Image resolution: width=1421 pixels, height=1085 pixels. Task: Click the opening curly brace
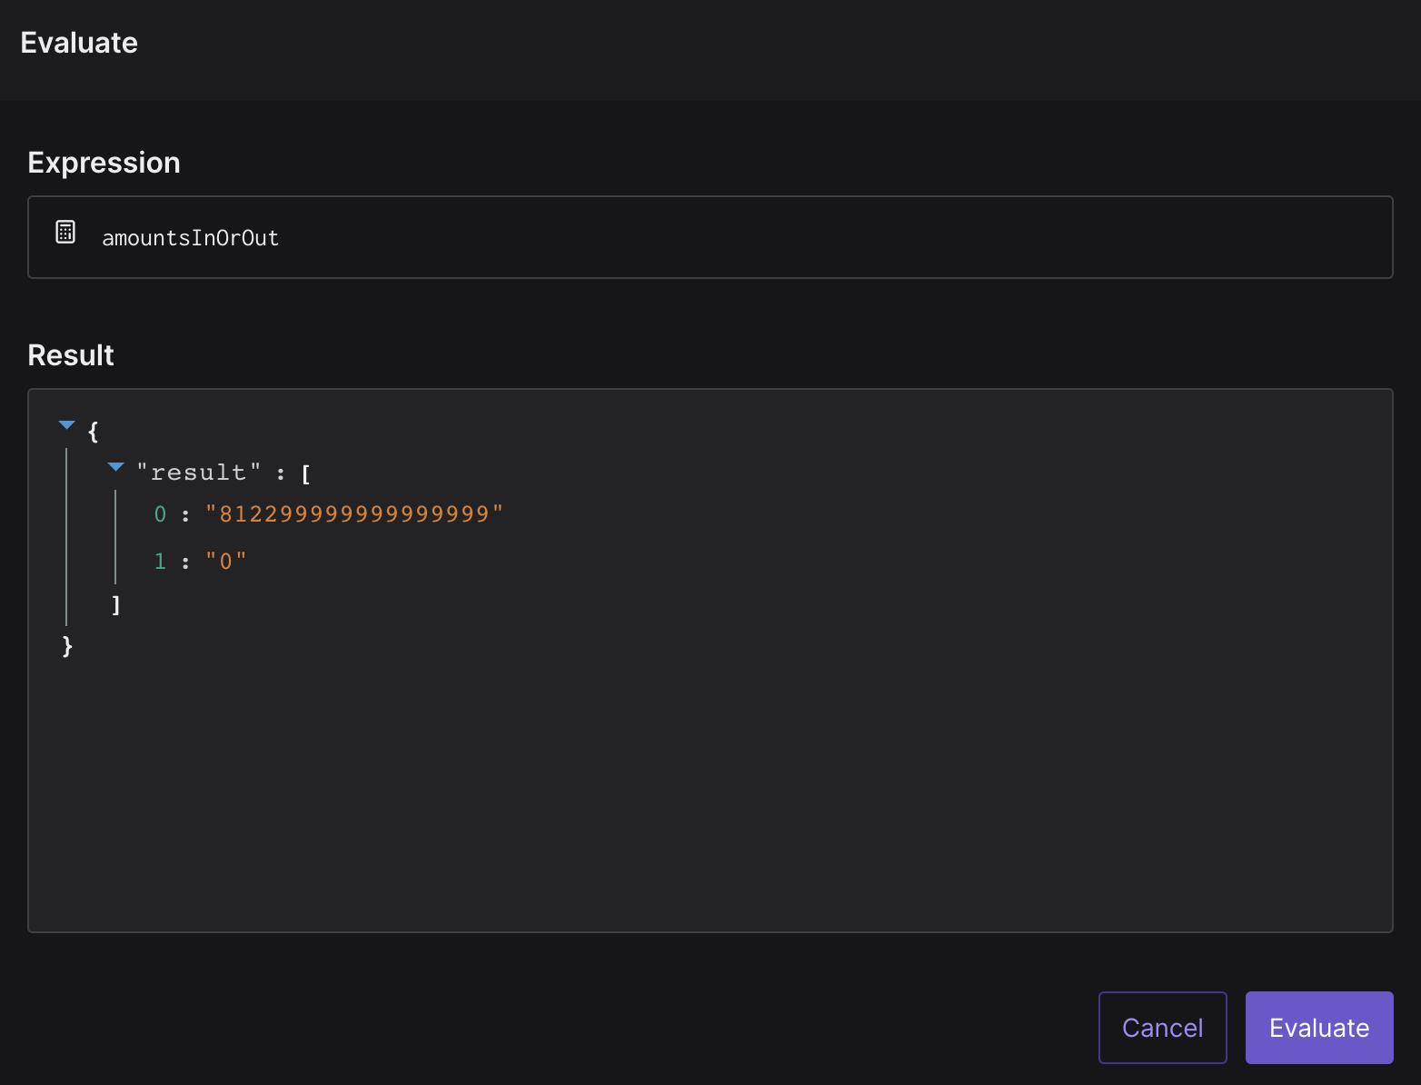[93, 431]
